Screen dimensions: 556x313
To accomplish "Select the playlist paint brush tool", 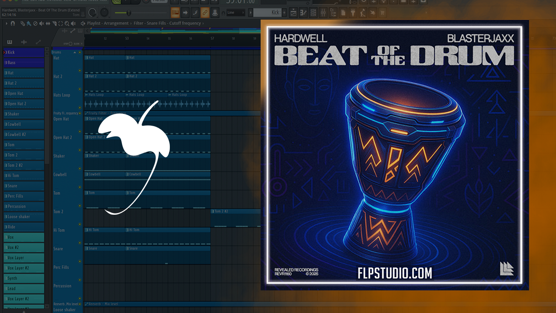I will coord(29,23).
